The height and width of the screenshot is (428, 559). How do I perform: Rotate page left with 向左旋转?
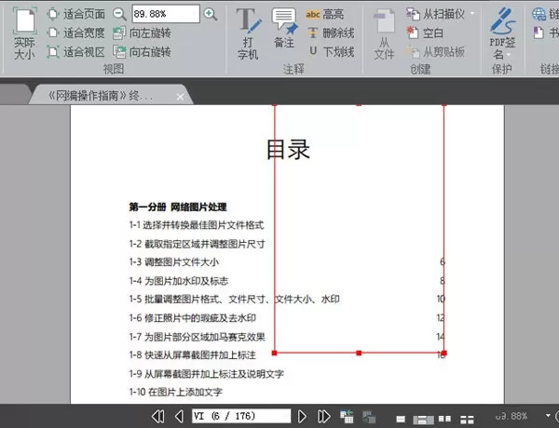[142, 33]
